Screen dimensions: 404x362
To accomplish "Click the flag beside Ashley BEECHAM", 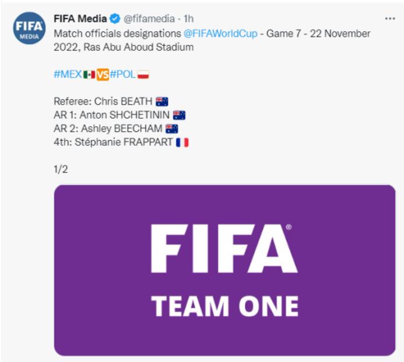I will [x=172, y=129].
